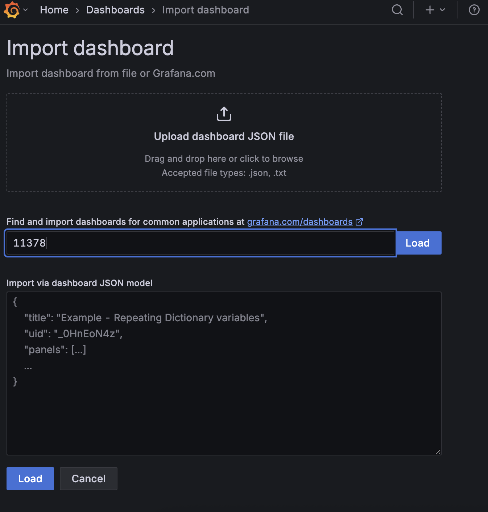
Task: Open the help question mark icon
Action: [474, 10]
